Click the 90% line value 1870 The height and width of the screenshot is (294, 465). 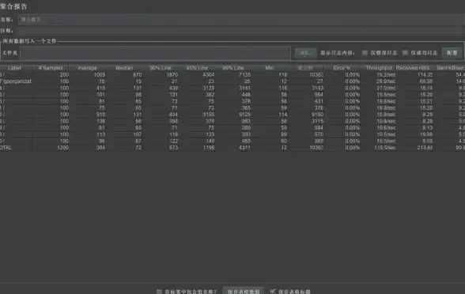pos(172,74)
